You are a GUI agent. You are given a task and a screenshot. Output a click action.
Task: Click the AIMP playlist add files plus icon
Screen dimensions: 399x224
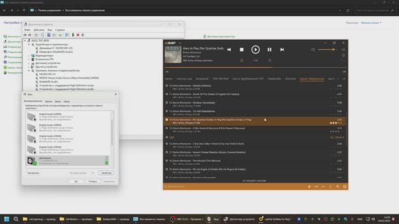[309, 187]
